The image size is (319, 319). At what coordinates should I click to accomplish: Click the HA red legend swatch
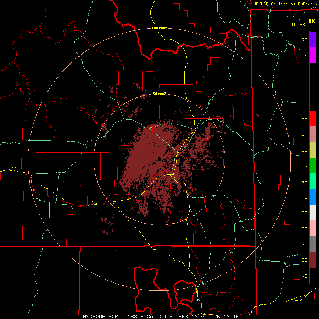(313, 118)
